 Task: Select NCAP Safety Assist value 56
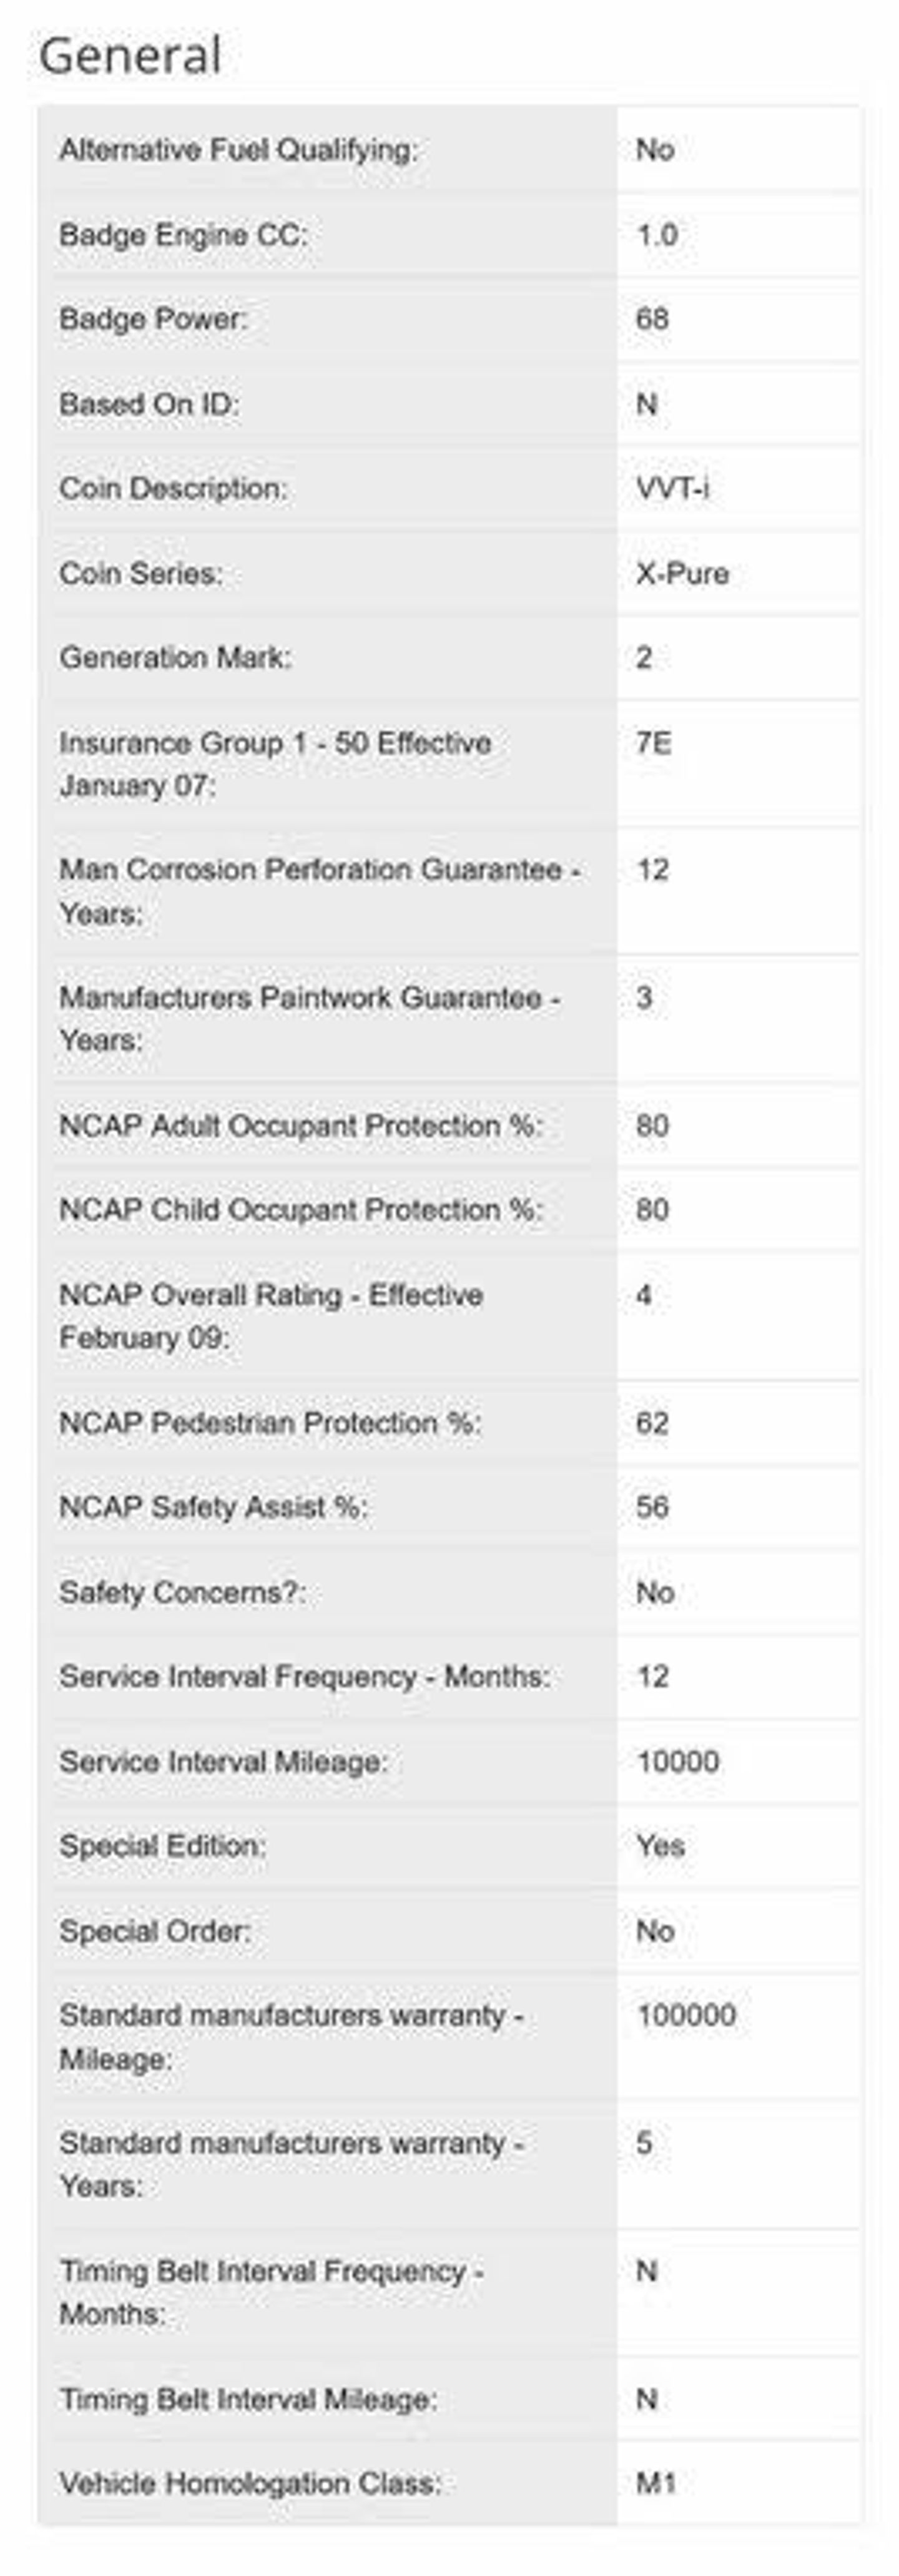tap(652, 1507)
